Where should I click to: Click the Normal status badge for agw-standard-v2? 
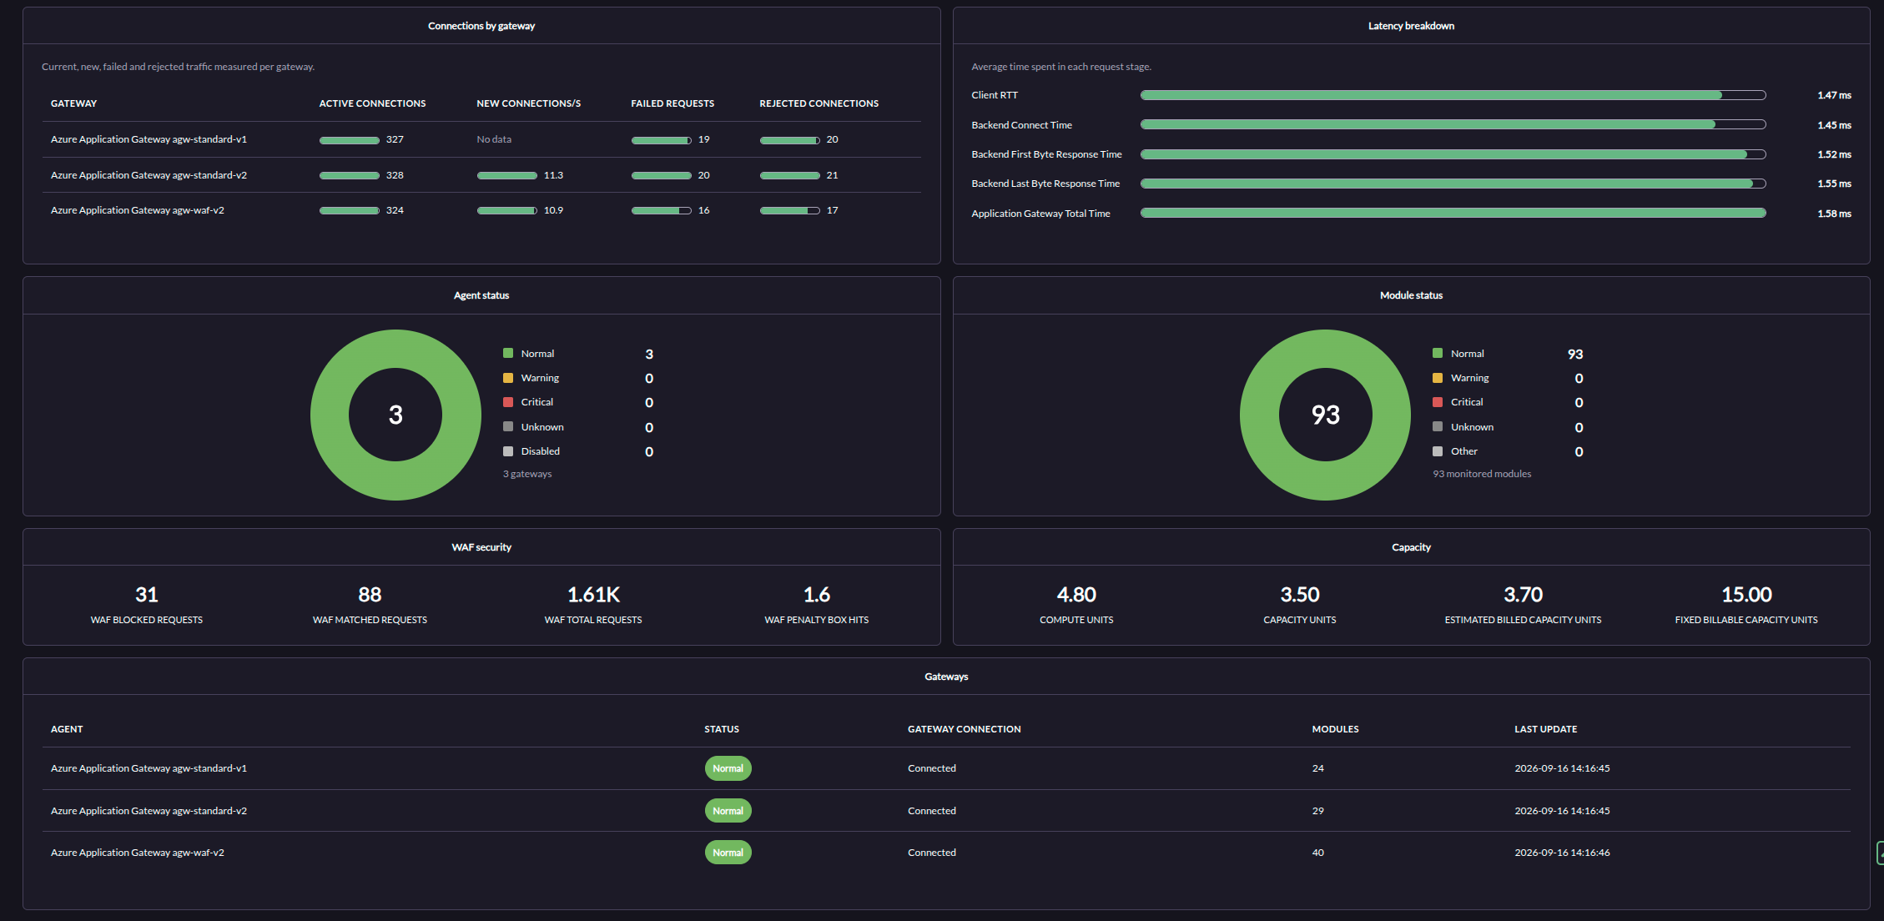coord(728,811)
